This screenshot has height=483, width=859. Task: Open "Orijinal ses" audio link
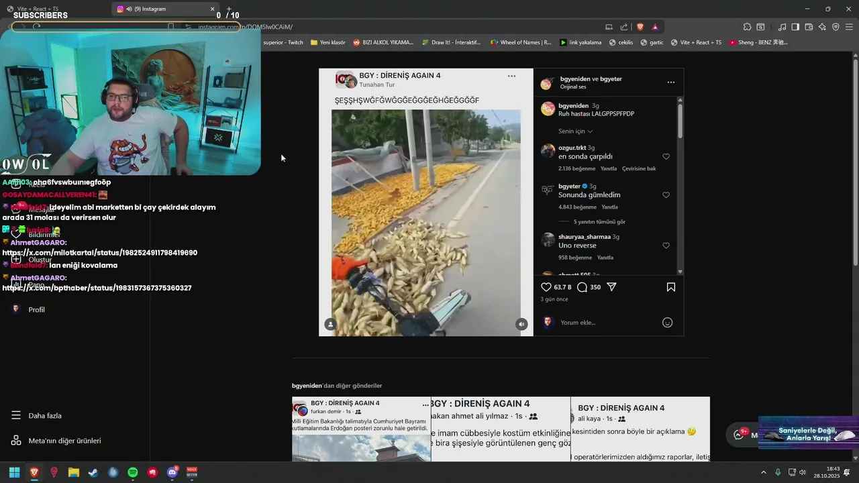point(573,87)
